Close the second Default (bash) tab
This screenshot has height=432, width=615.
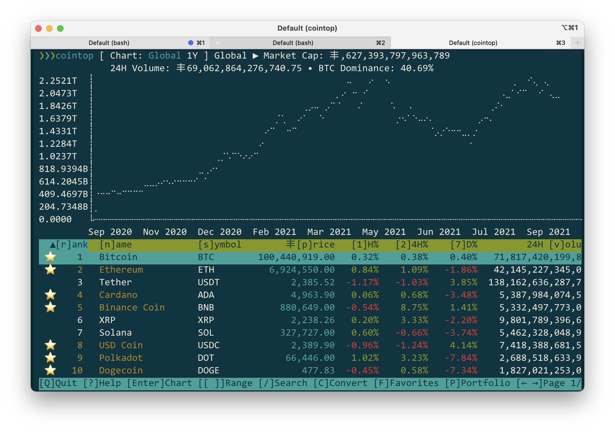coord(218,43)
